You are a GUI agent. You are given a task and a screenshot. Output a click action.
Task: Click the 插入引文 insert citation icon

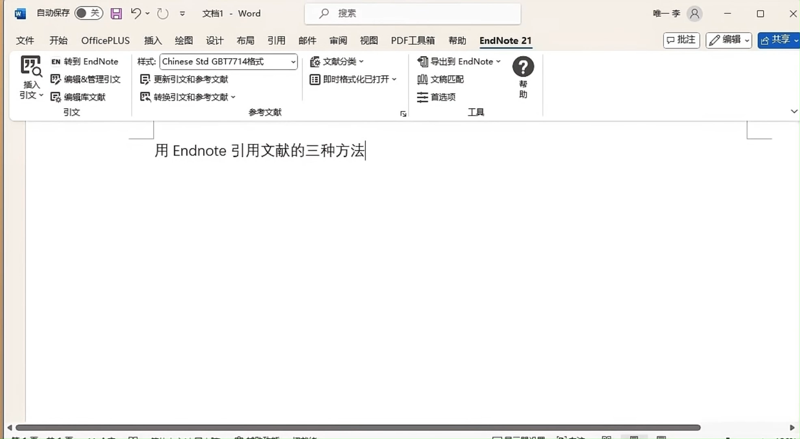pos(31,66)
